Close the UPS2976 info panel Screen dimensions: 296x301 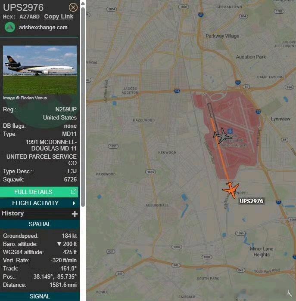73,7
